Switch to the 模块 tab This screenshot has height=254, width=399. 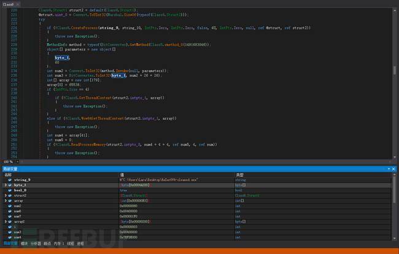point(25,244)
